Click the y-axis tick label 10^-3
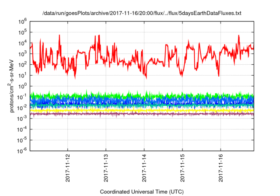The image size is (280, 196). tap(22, 119)
